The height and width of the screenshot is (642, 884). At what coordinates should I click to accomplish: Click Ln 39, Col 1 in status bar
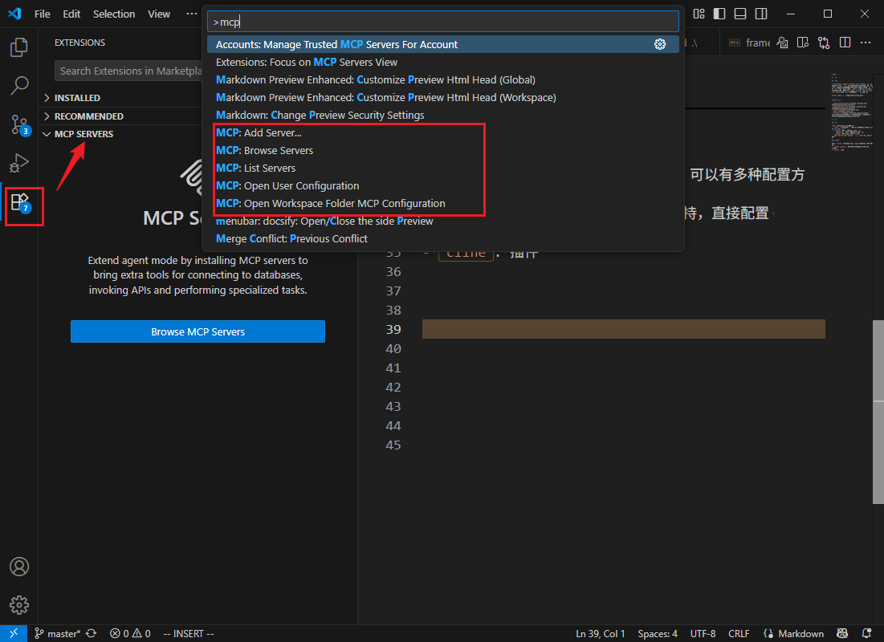[600, 633]
